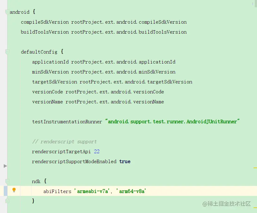The image size is (257, 213).
Task: Collapse the android block fold marker
Action: pyautogui.click(x=7, y=12)
